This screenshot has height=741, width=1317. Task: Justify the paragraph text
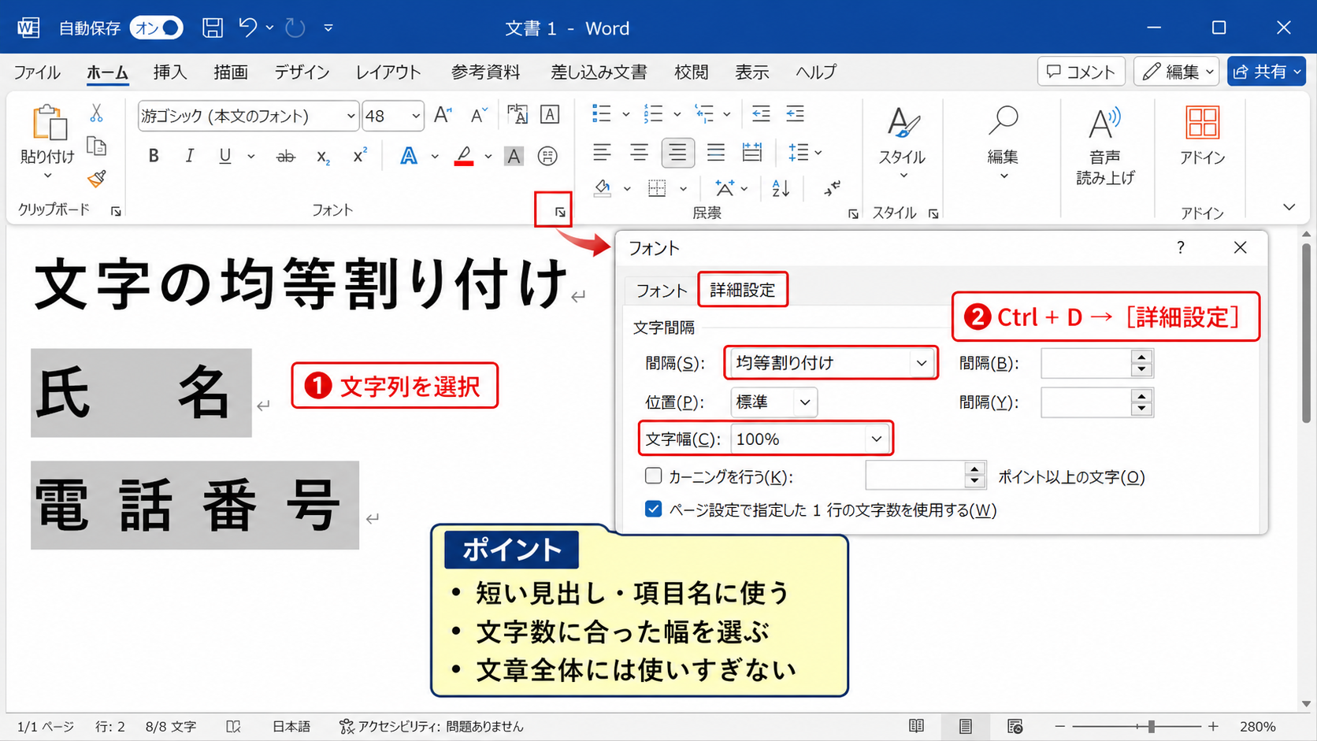(x=715, y=152)
